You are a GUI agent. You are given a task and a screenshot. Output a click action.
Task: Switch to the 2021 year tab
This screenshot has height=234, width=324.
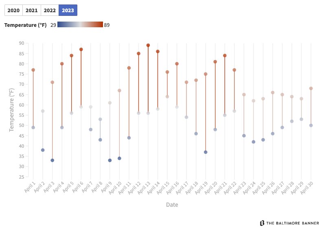(32, 10)
